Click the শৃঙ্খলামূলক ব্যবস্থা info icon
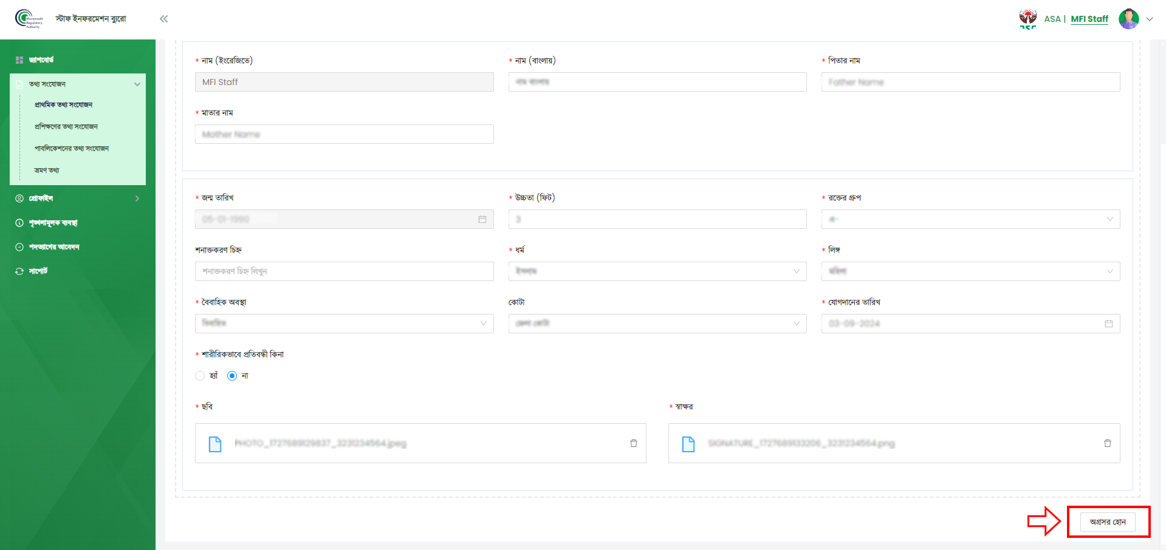This screenshot has width=1166, height=550. [19, 223]
